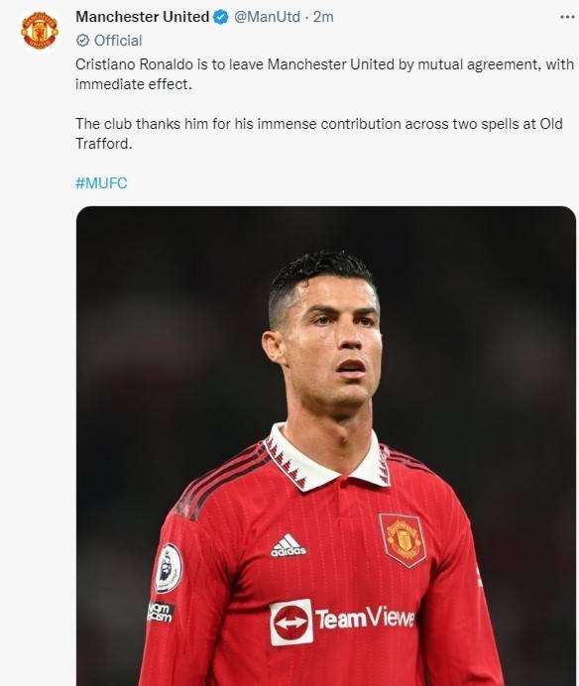This screenshot has height=686, width=579.
Task: Open the Manchester United display name
Action: (x=142, y=17)
